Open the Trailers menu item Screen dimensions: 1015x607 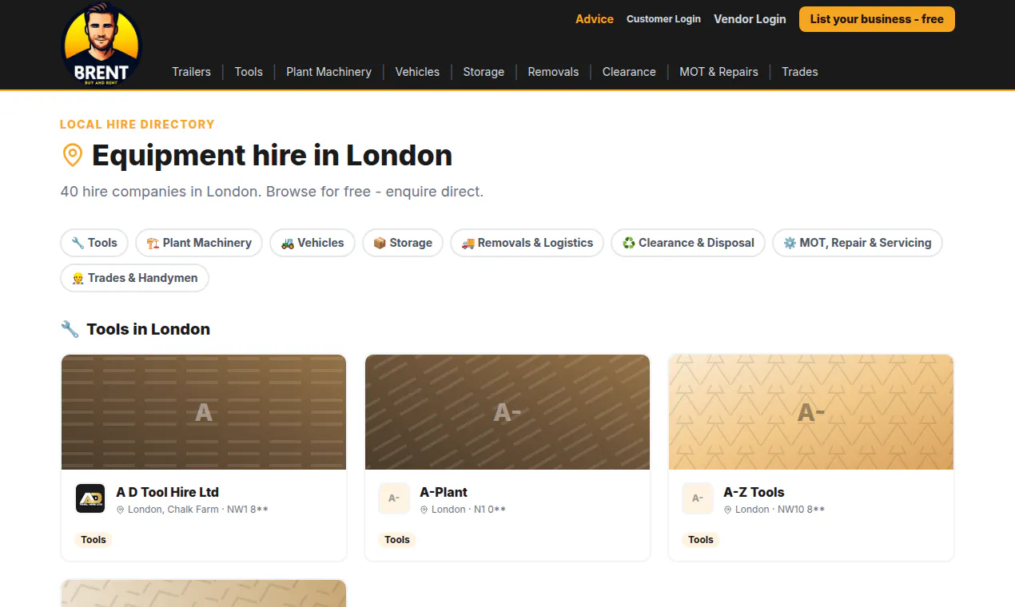point(192,72)
